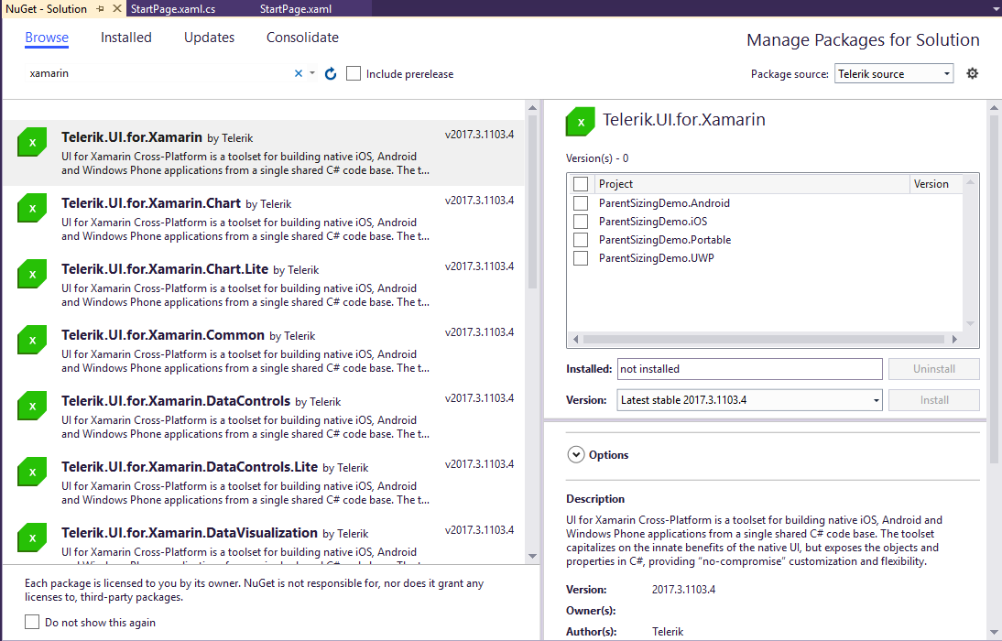1002x641 pixels.
Task: Sort projects by the Project column header
Action: (751, 184)
